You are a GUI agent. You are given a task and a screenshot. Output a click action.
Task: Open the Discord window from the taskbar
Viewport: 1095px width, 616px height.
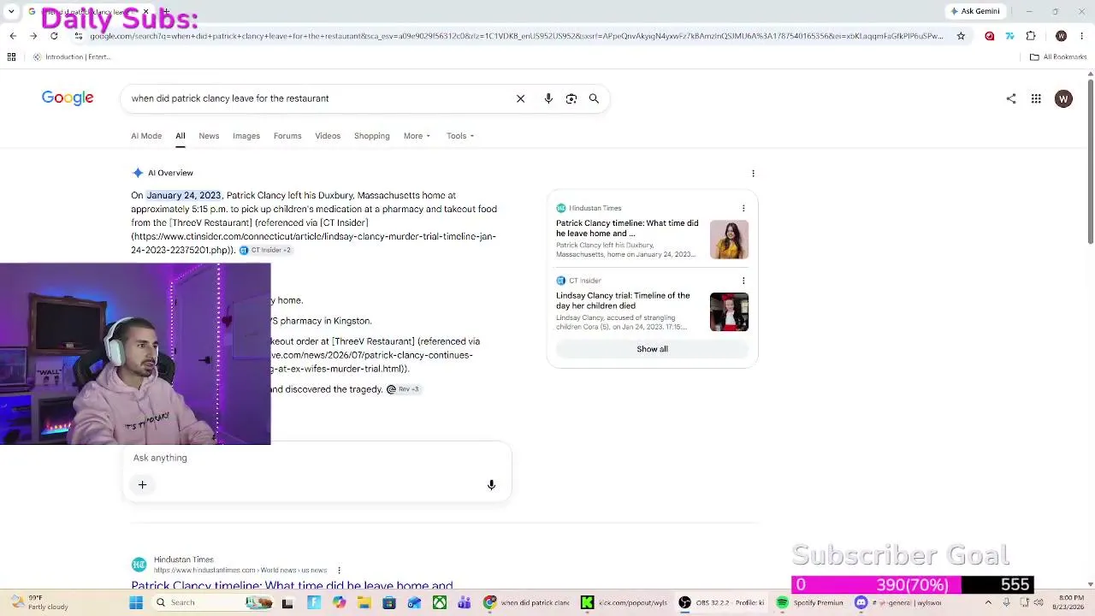(899, 602)
